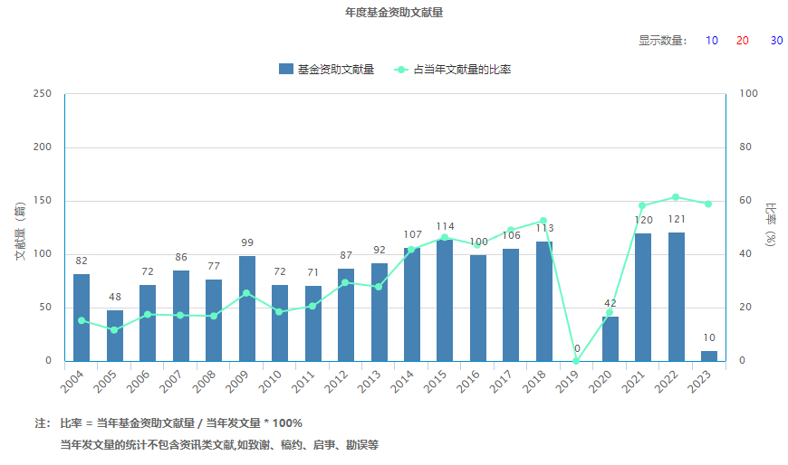Screen dimensions: 788x465
Task: Click the right axis value 100
Action: coord(748,93)
